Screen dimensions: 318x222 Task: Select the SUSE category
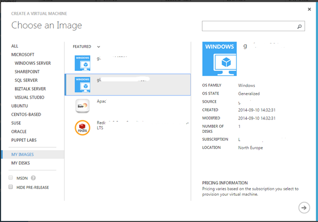point(16,123)
